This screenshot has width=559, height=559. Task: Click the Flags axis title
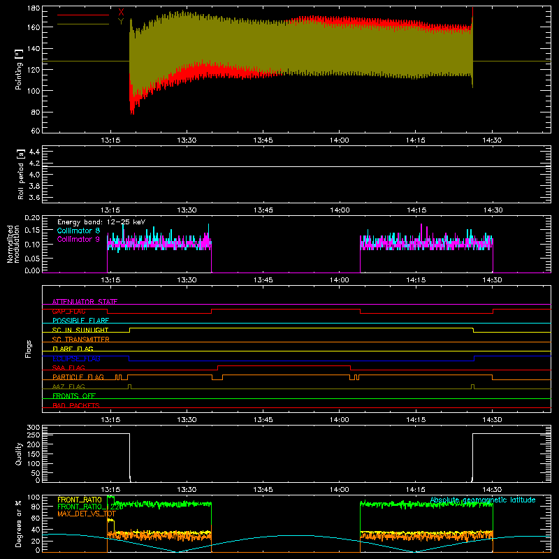click(28, 349)
